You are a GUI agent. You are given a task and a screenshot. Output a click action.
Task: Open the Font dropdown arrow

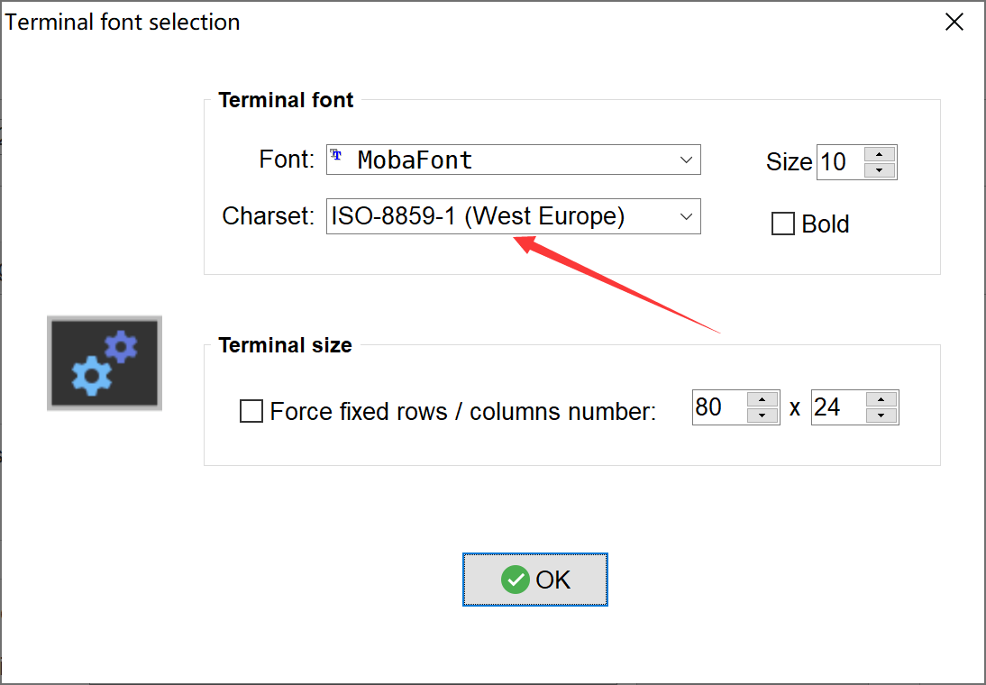[686, 160]
